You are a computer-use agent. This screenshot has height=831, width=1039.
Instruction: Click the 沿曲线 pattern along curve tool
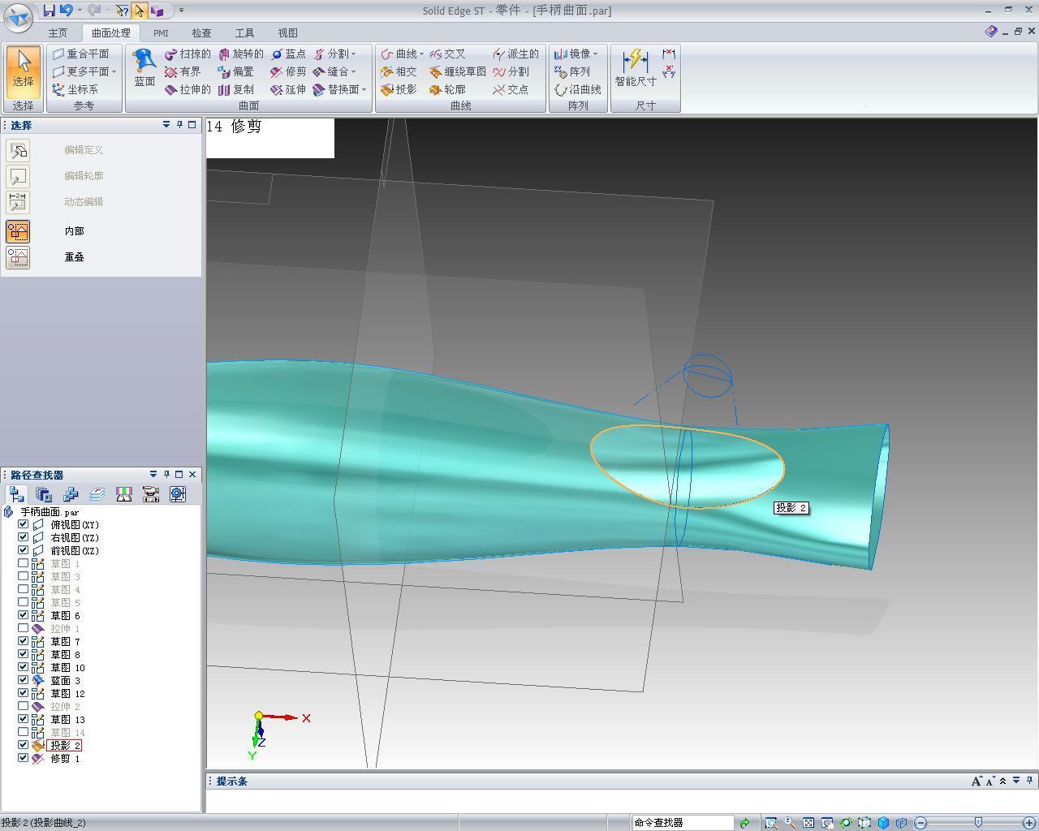click(577, 89)
